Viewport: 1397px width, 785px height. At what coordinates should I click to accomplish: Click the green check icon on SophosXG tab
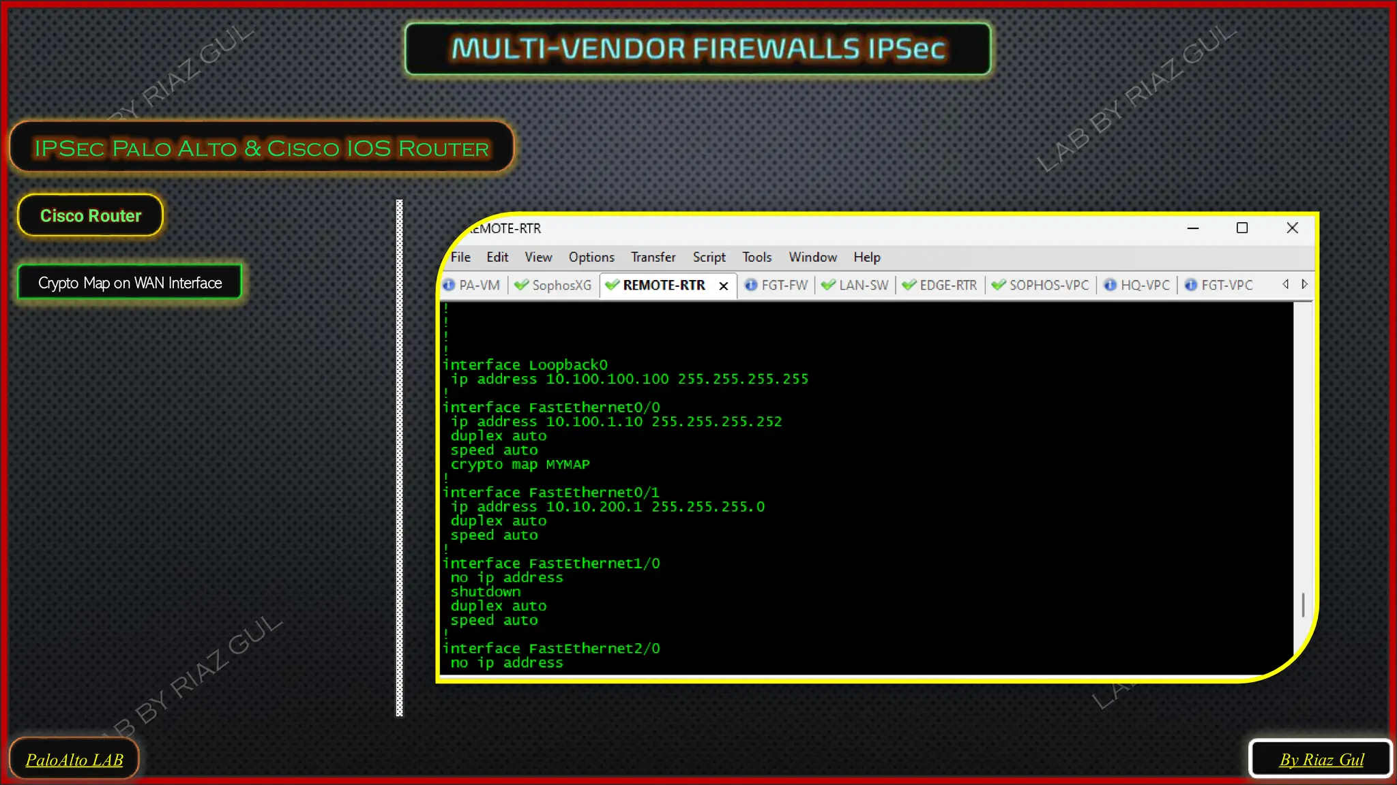point(521,285)
